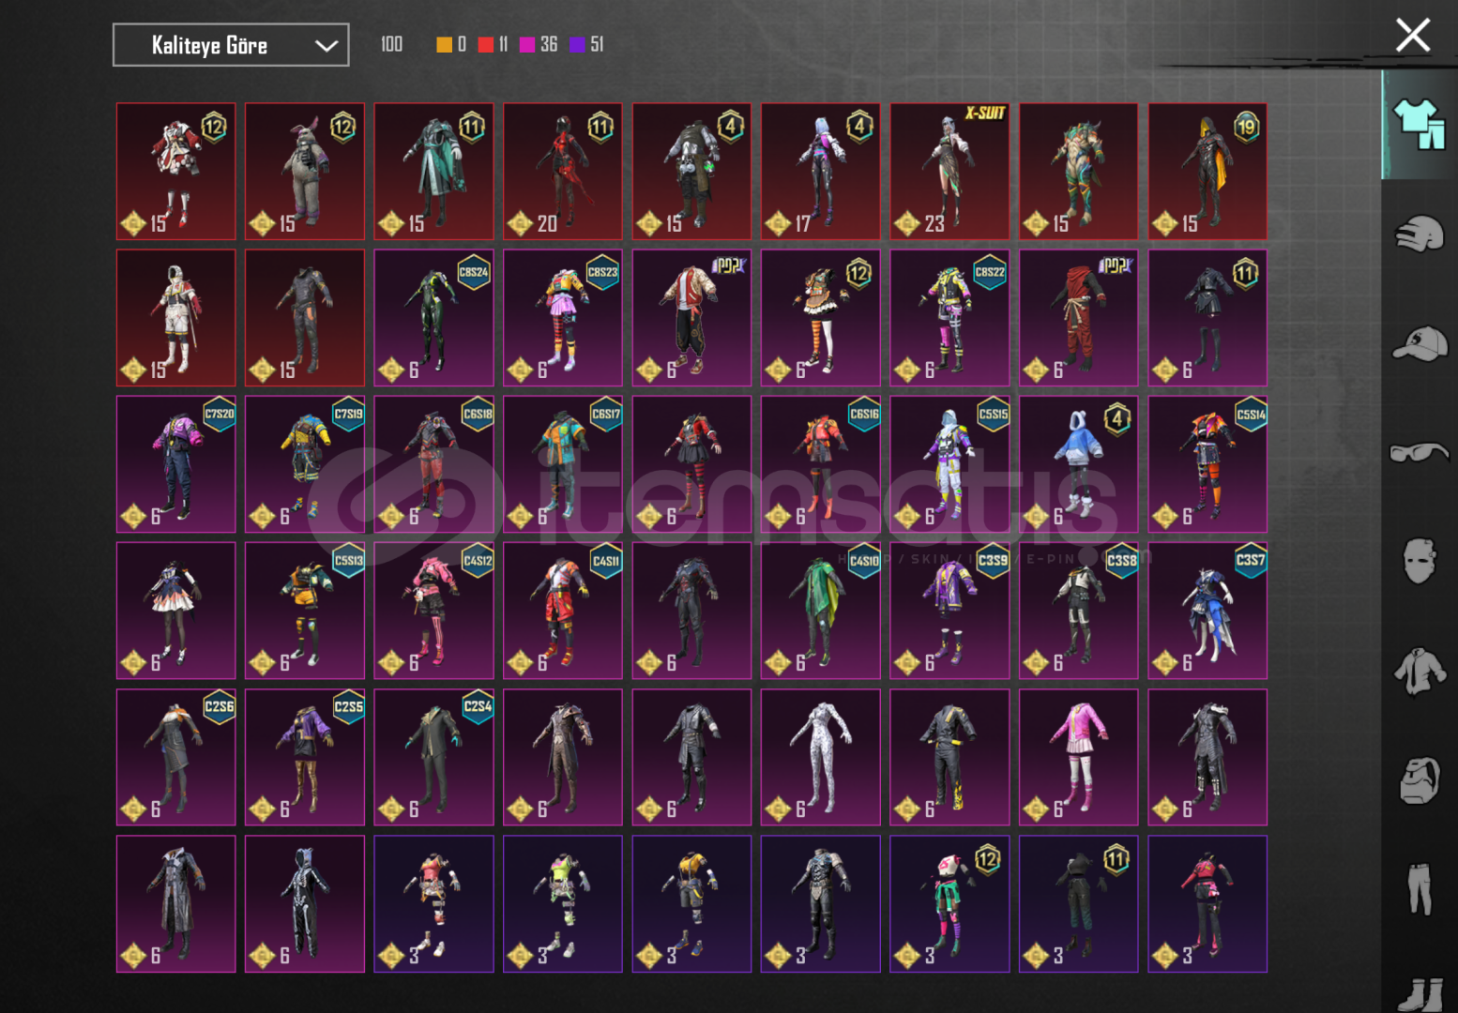Select the teal cloak outfit with 11 badge

(433, 172)
